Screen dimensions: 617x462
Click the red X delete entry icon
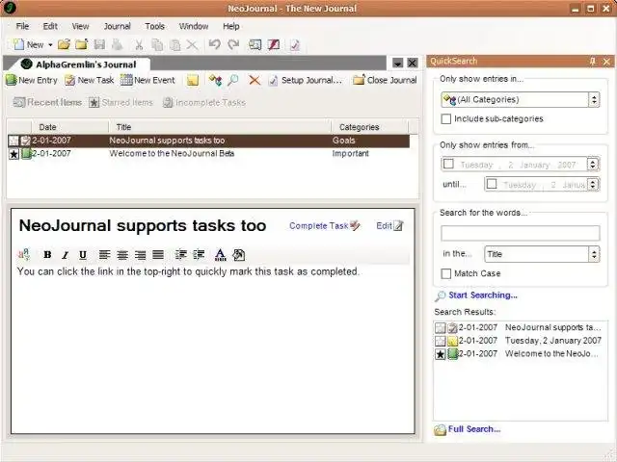point(255,80)
